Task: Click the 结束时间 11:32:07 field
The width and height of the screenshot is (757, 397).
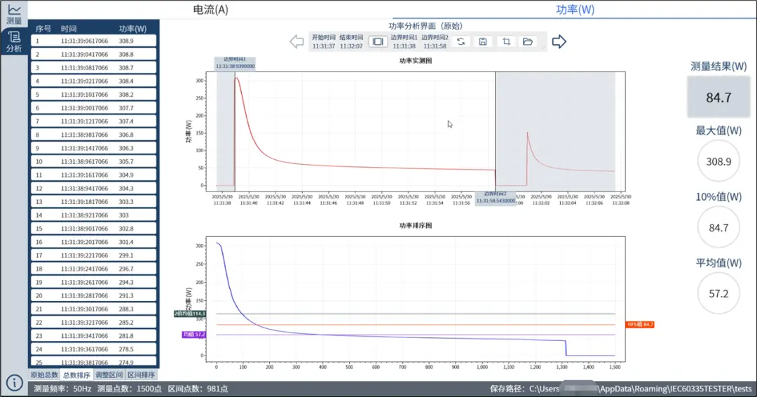Action: click(x=351, y=41)
